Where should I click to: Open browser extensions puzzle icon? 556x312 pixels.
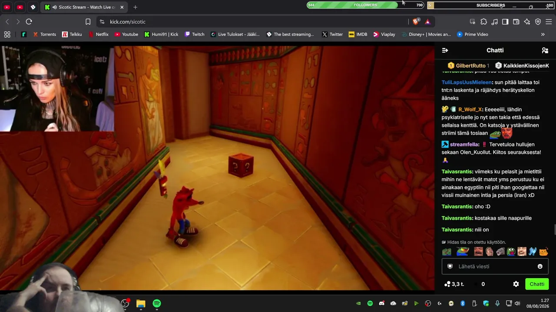click(483, 22)
